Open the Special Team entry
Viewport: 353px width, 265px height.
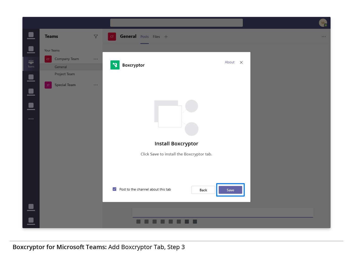point(65,85)
